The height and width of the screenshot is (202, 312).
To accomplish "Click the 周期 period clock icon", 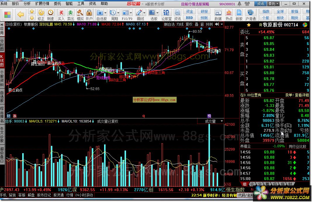I will point(113,13).
